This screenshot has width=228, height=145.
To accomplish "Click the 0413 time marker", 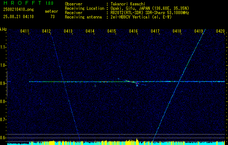I will [68, 31].
